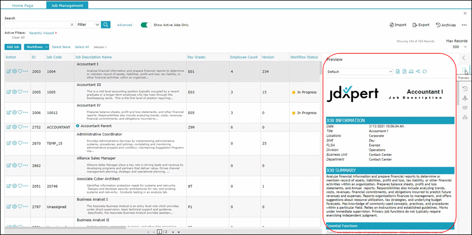Click edit icon for Accountant I row

coord(8,71)
